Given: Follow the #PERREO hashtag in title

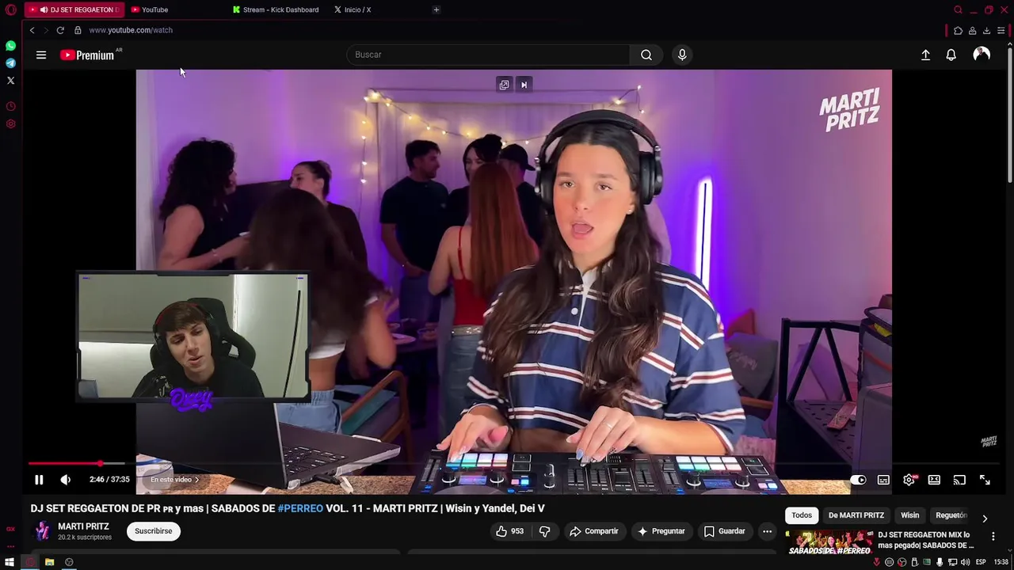Looking at the screenshot, I should pos(300,508).
